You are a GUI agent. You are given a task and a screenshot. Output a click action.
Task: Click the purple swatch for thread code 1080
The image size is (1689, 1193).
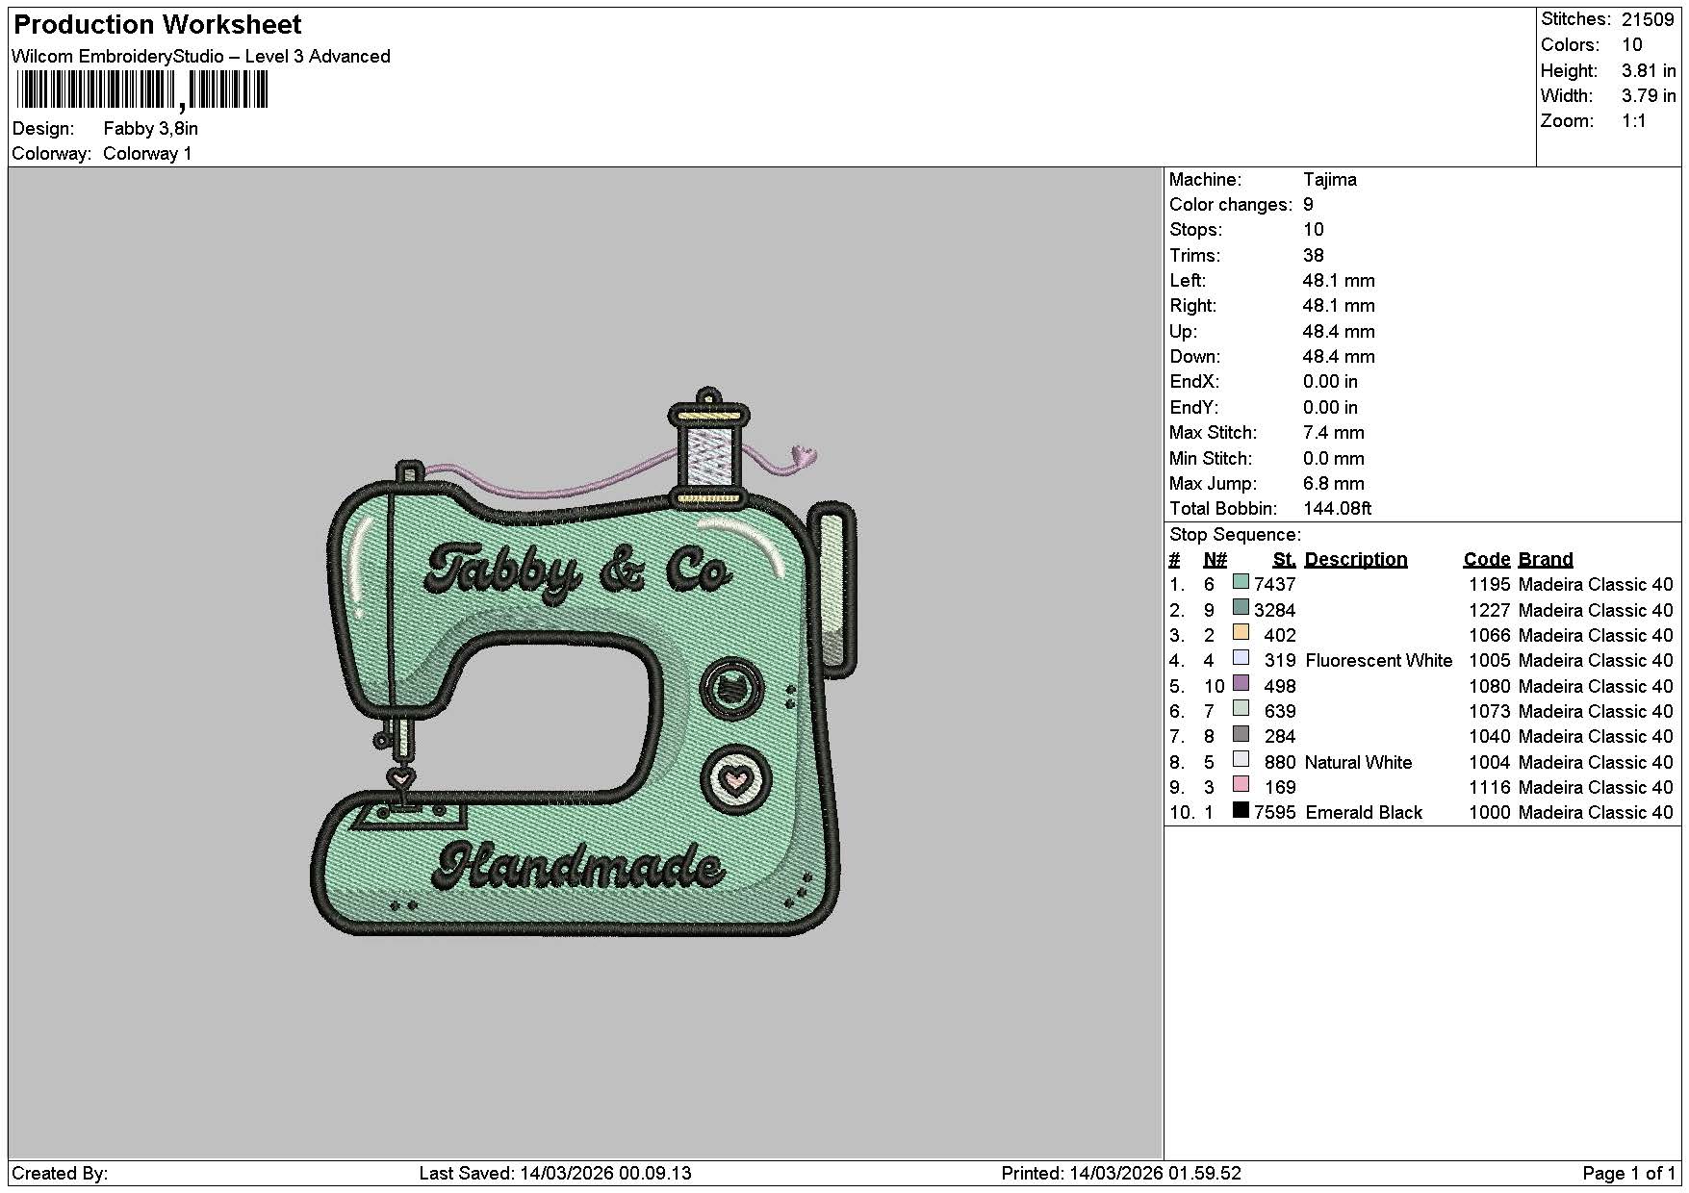1241,683
